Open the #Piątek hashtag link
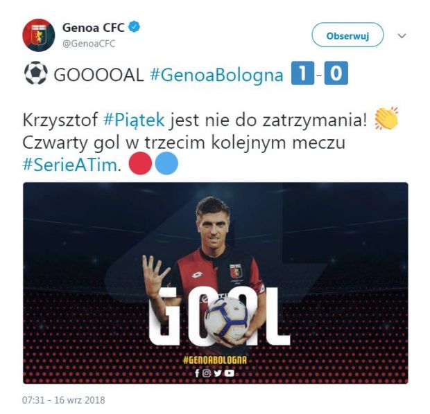Image resolution: width=430 pixels, height=414 pixels. pyautogui.click(x=134, y=120)
